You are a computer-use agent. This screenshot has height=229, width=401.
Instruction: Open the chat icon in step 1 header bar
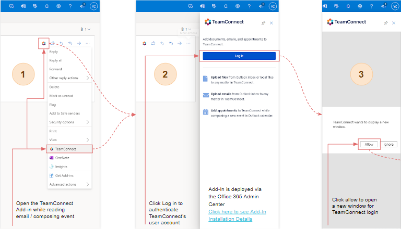pyautogui.click(x=11, y=6)
